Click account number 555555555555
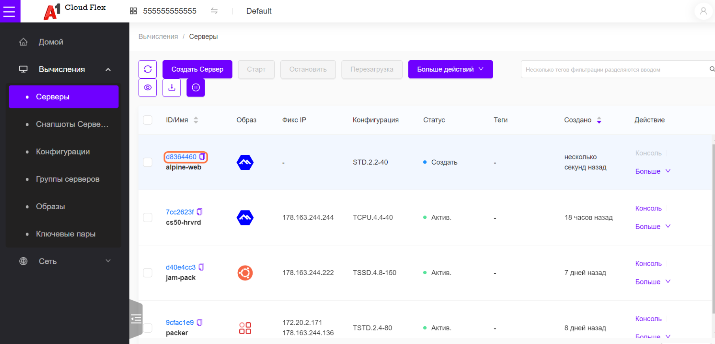 [x=170, y=11]
